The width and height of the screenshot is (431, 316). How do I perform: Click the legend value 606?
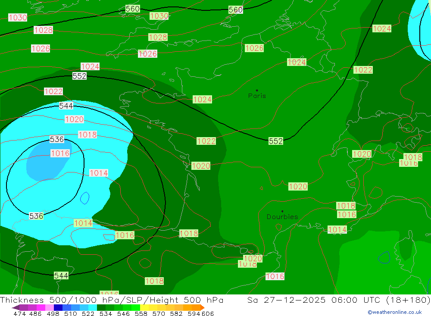tap(208, 313)
